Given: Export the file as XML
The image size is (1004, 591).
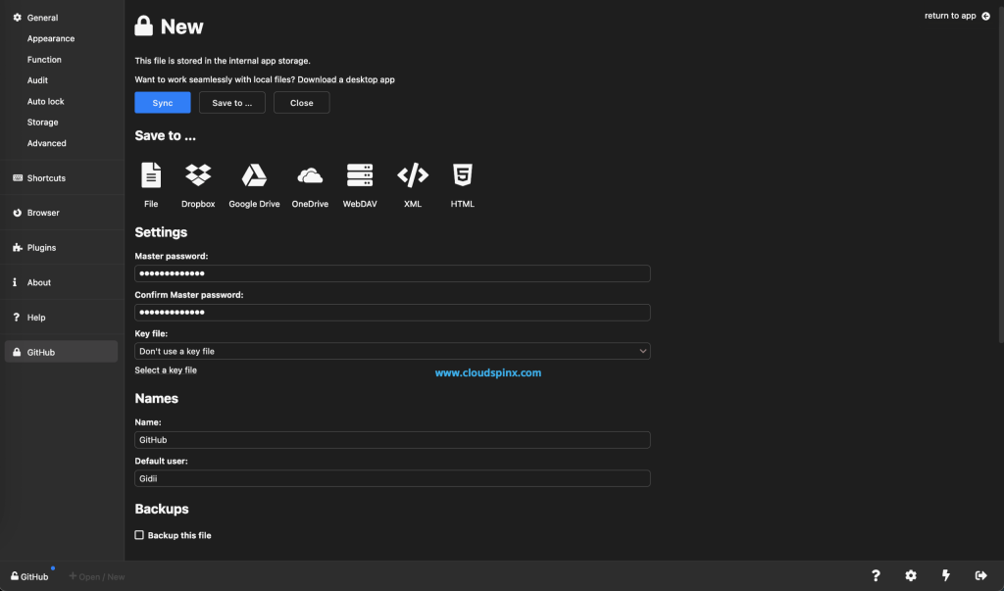Looking at the screenshot, I should tap(412, 181).
